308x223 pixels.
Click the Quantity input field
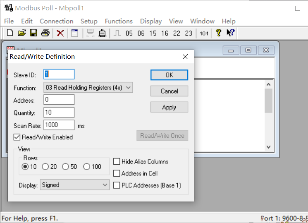click(x=59, y=112)
